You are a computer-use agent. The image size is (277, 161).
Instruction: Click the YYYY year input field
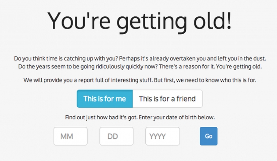163,136
